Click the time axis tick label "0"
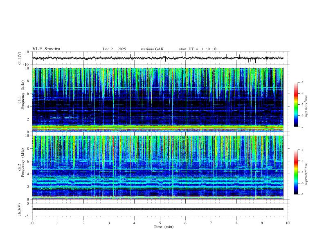Screen dimensions: 324x250 click(32, 223)
